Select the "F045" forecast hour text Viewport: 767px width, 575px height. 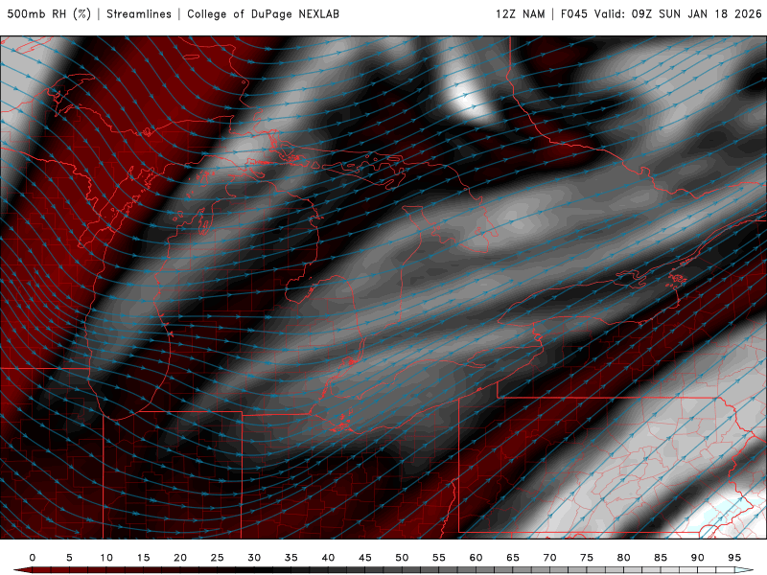click(x=573, y=14)
